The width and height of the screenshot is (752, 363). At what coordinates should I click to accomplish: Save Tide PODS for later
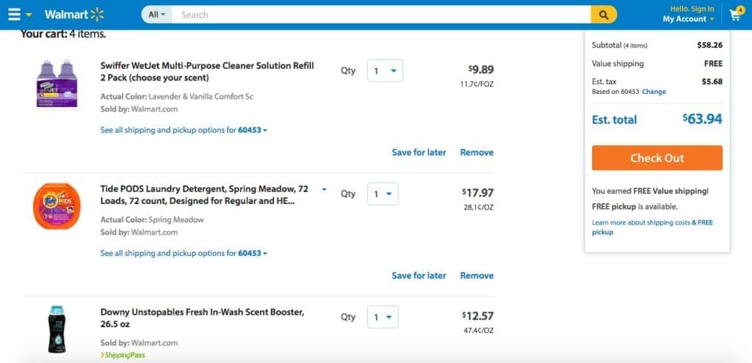point(419,276)
